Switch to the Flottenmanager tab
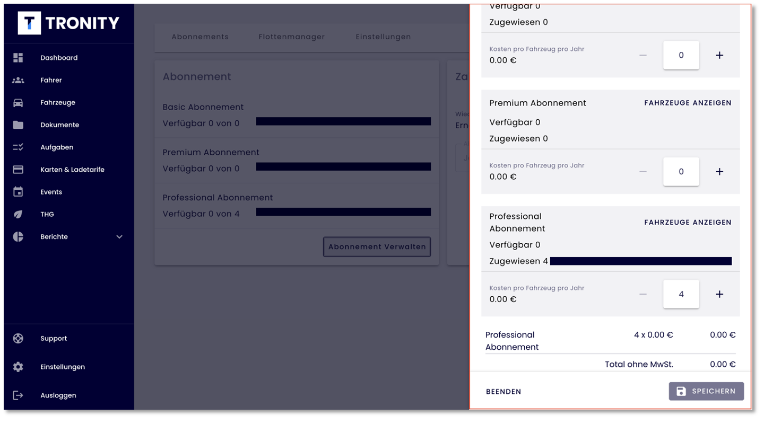 click(292, 37)
